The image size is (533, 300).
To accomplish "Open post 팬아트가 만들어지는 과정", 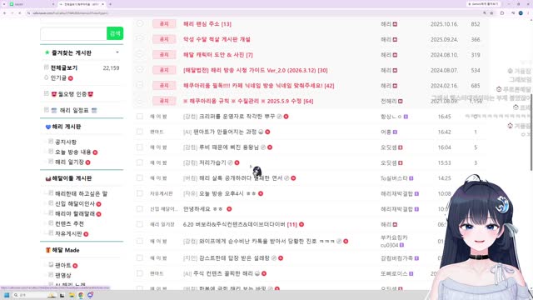I will [225, 132].
